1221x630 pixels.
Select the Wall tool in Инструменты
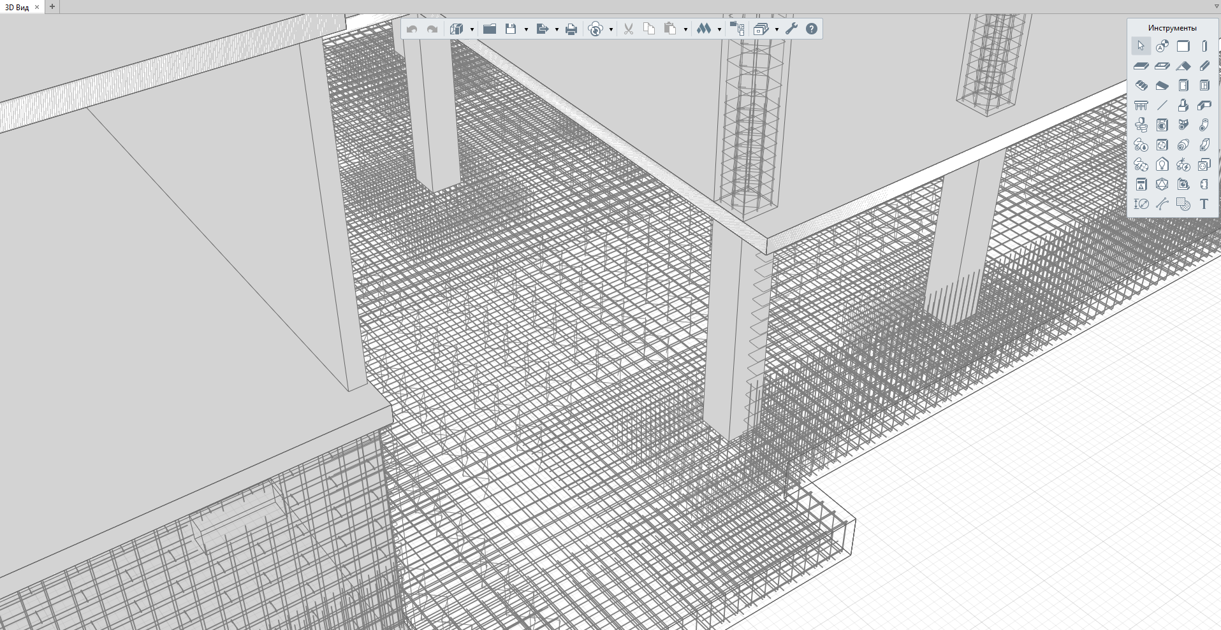1183,46
